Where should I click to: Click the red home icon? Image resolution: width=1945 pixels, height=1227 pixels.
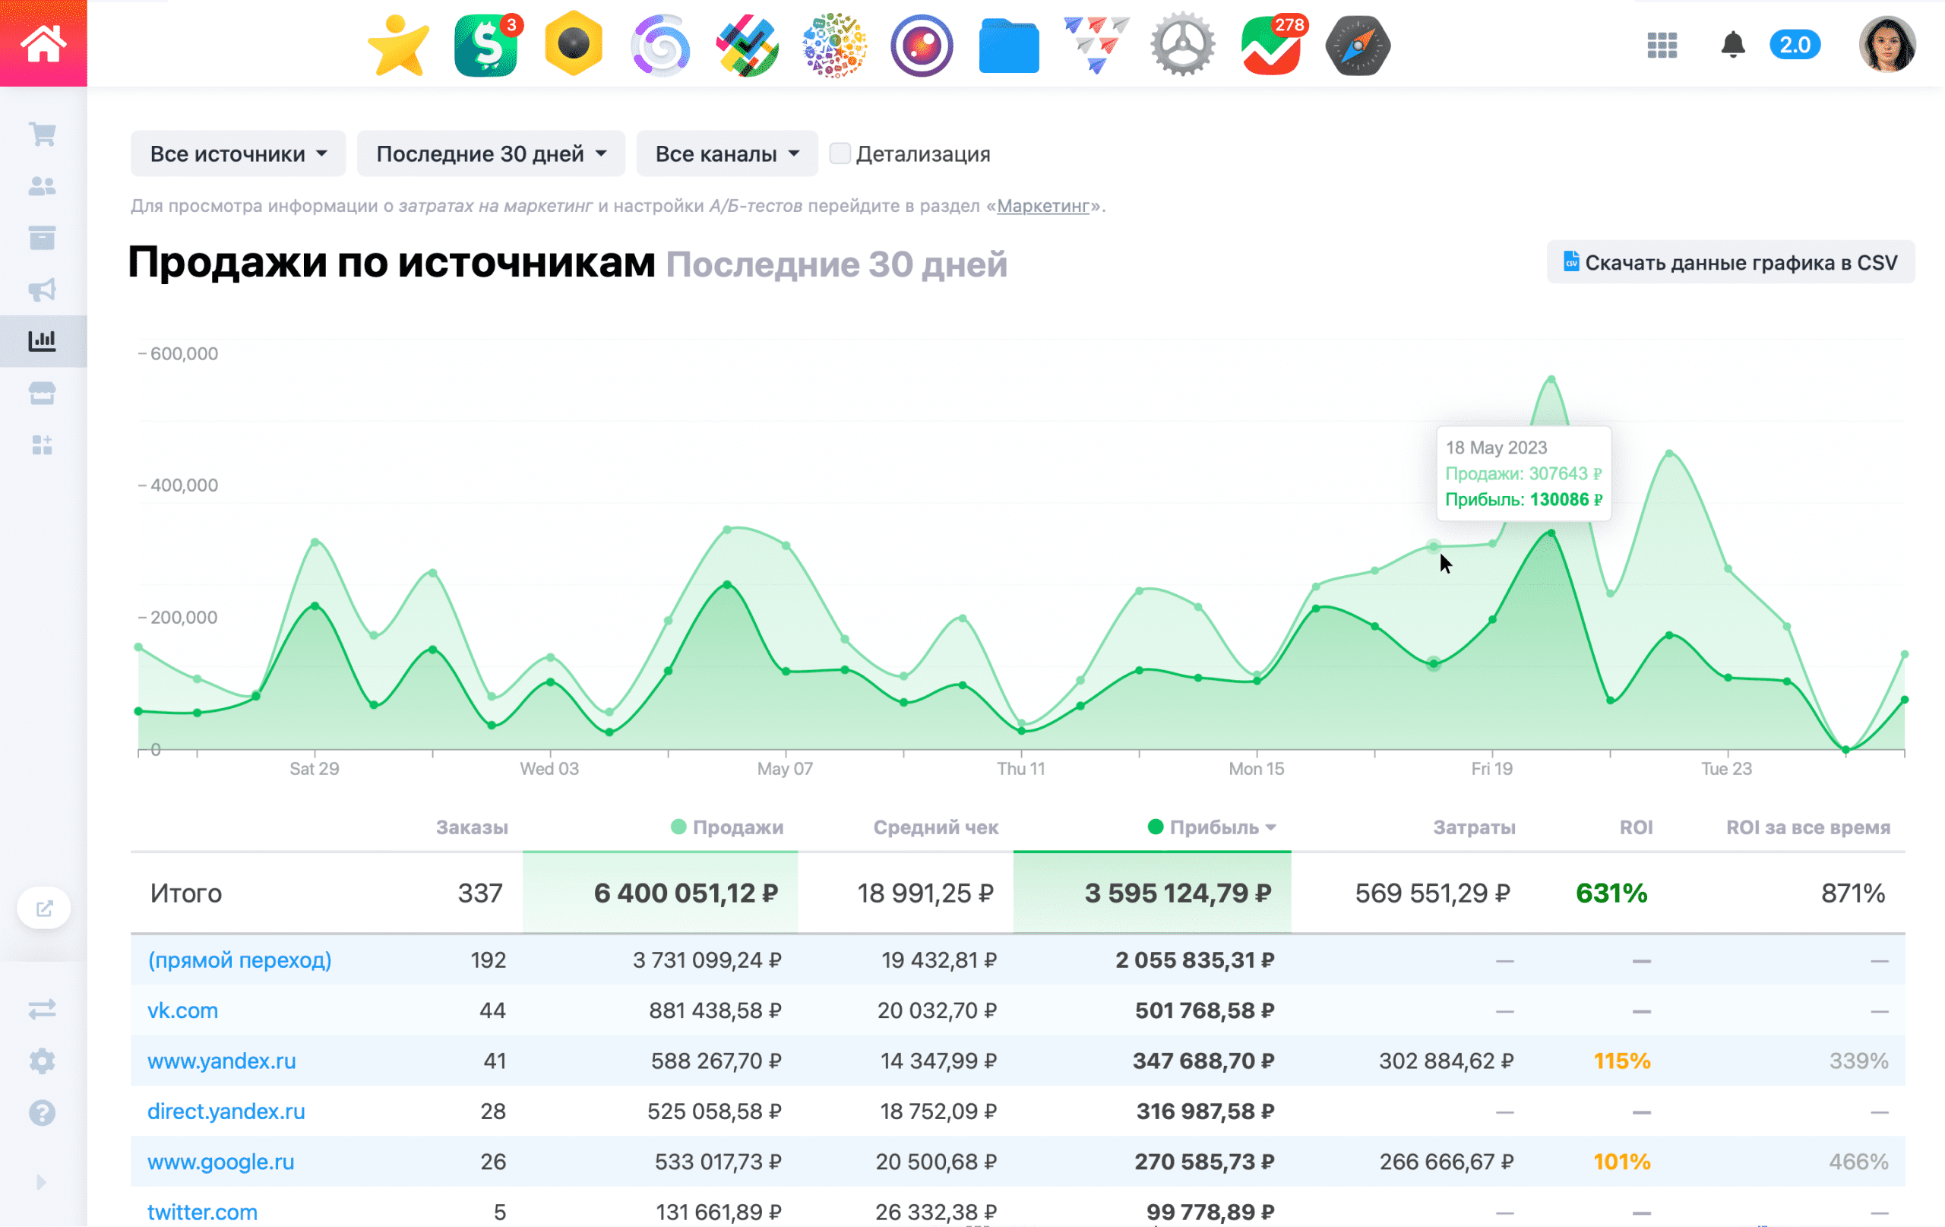43,43
